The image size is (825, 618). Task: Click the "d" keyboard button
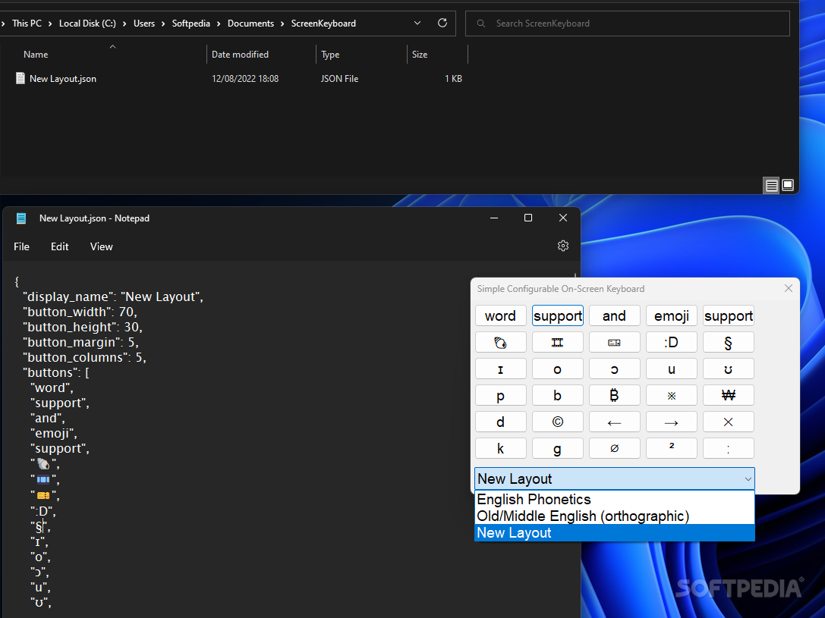click(x=500, y=422)
